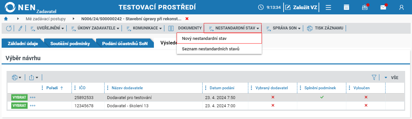Viewport: 412px width, 119px height.
Task: Switch to Soutěžní podmínky tab
Action: click(70, 43)
